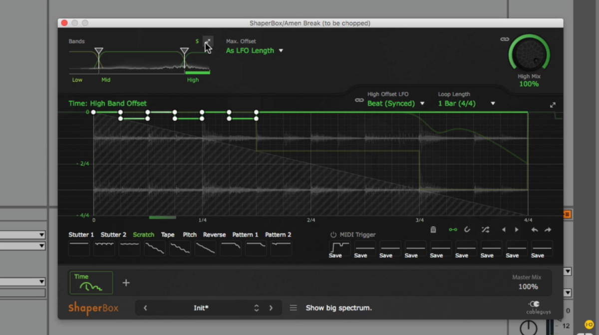Go to previous preset with the left chevron
This screenshot has width=599, height=335.
[x=145, y=308]
